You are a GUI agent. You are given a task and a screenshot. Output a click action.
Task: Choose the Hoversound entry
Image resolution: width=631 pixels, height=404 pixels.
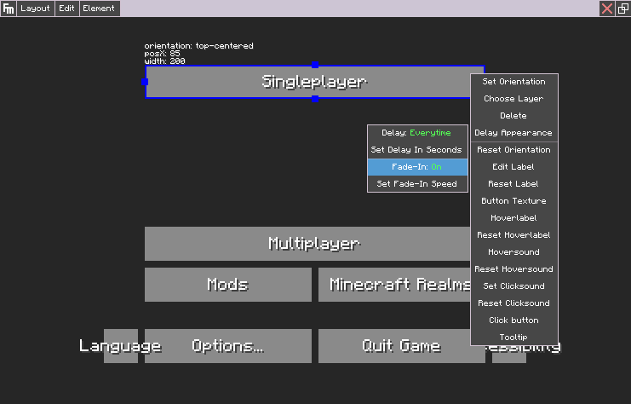(x=513, y=252)
